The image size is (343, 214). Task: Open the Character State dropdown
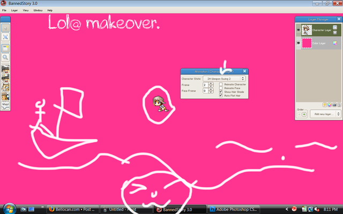[224, 79]
